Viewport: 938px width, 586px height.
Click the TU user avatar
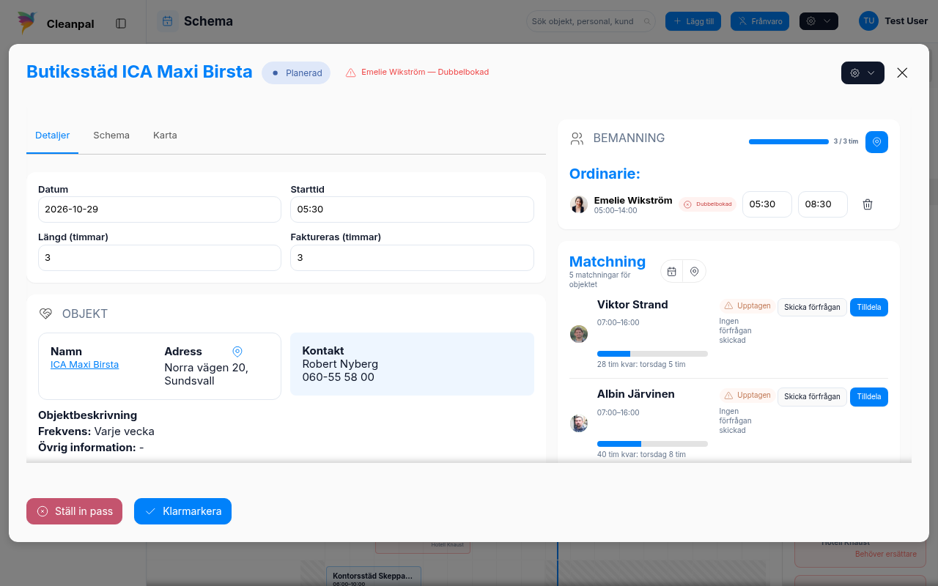(x=868, y=21)
